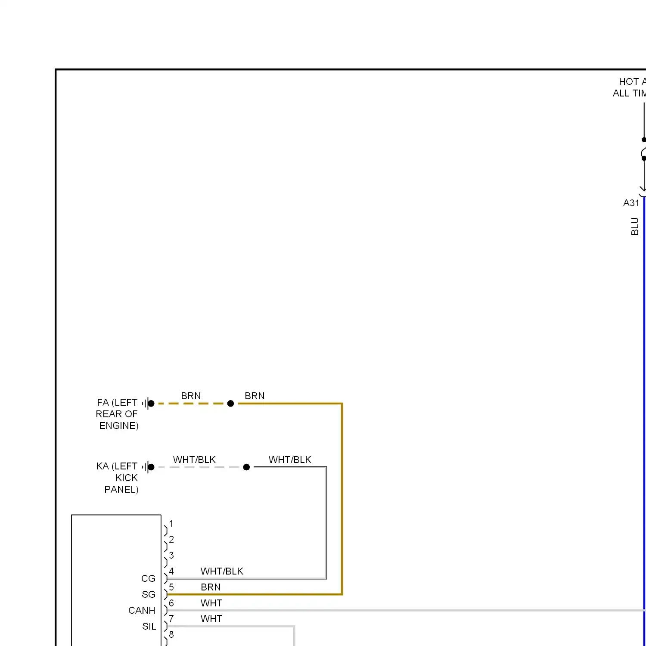
Task: Click the SG terminal label
Action: click(149, 594)
